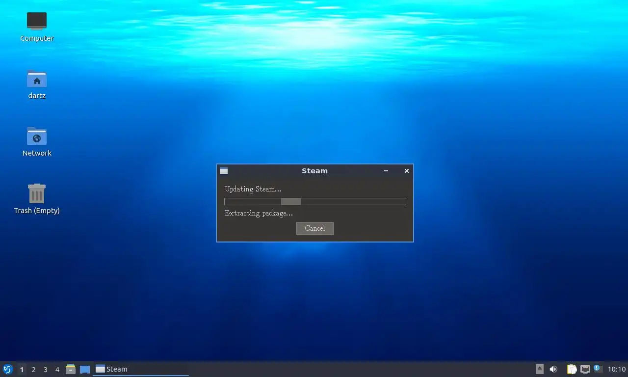
Task: Open the update notifier tray icon
Action: click(x=598, y=369)
